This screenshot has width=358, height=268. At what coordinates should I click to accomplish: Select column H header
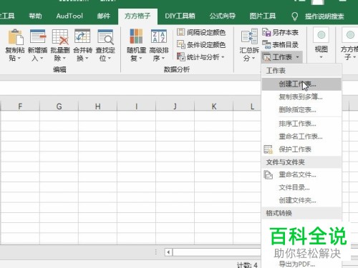[x=97, y=106]
